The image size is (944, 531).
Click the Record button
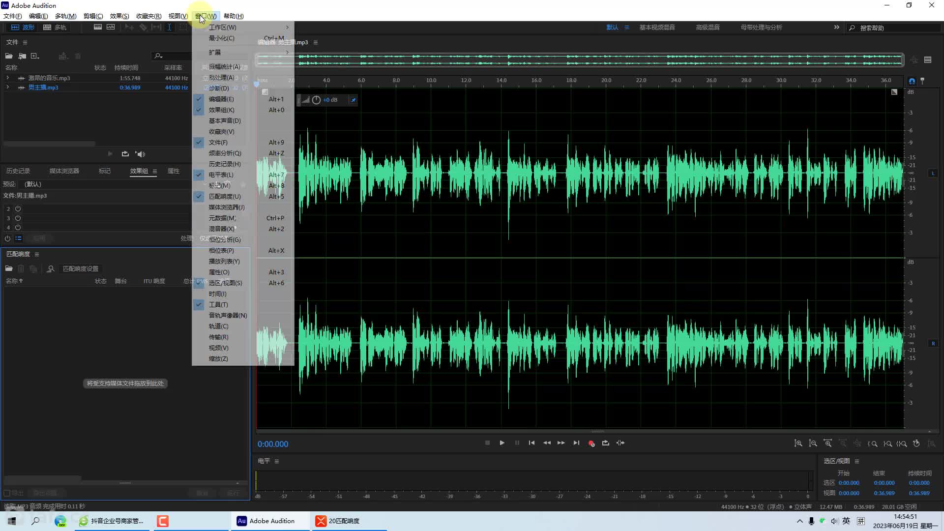click(591, 443)
